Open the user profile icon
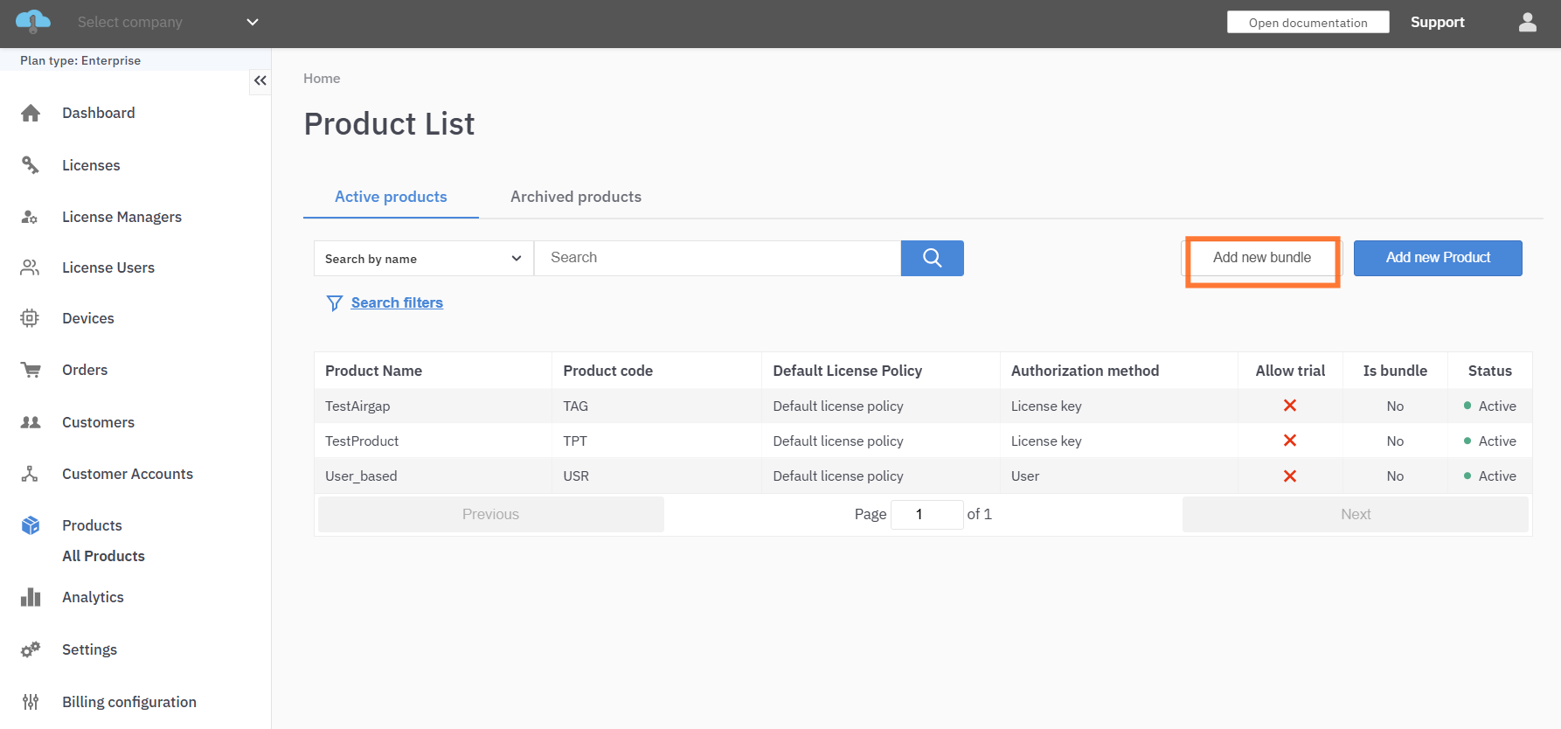 coord(1527,23)
